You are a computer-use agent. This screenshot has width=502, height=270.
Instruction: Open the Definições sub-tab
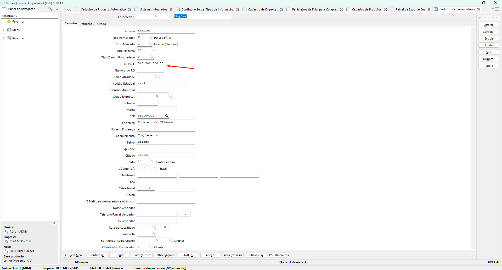[87, 24]
